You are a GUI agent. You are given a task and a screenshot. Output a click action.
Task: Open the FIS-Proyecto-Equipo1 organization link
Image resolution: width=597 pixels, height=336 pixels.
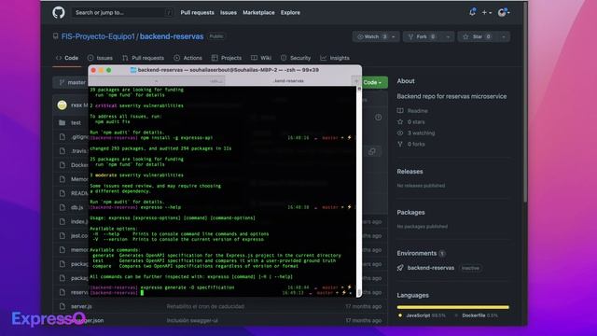point(98,36)
